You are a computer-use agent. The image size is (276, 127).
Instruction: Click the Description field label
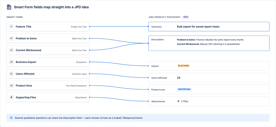tap(157, 40)
